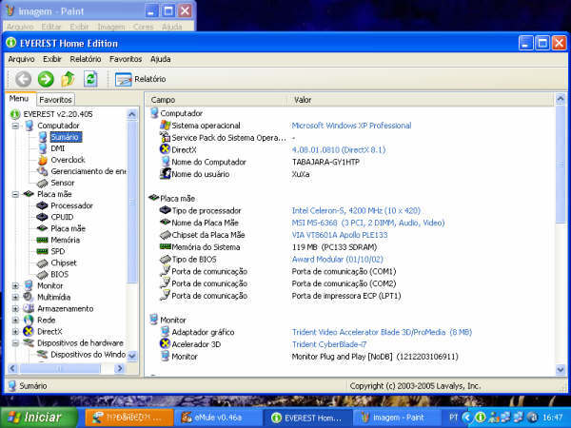The image size is (571, 428).
Task: Click the Acelerador 3D row icon
Action: point(165,343)
